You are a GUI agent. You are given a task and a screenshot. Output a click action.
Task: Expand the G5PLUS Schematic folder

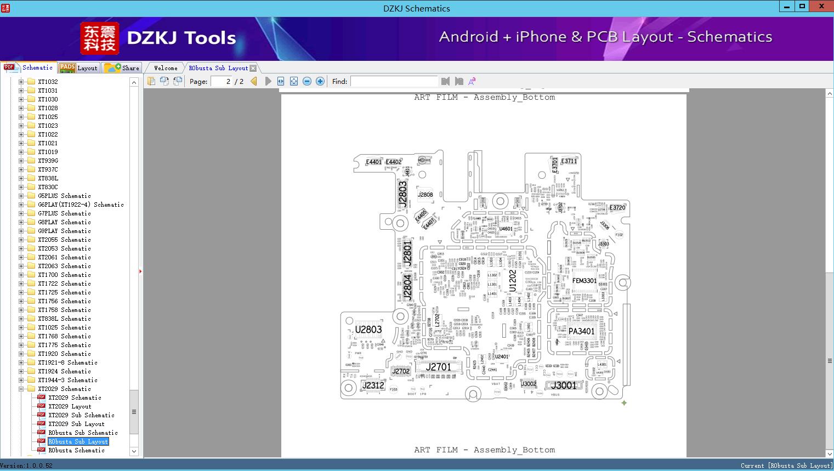pyautogui.click(x=21, y=196)
